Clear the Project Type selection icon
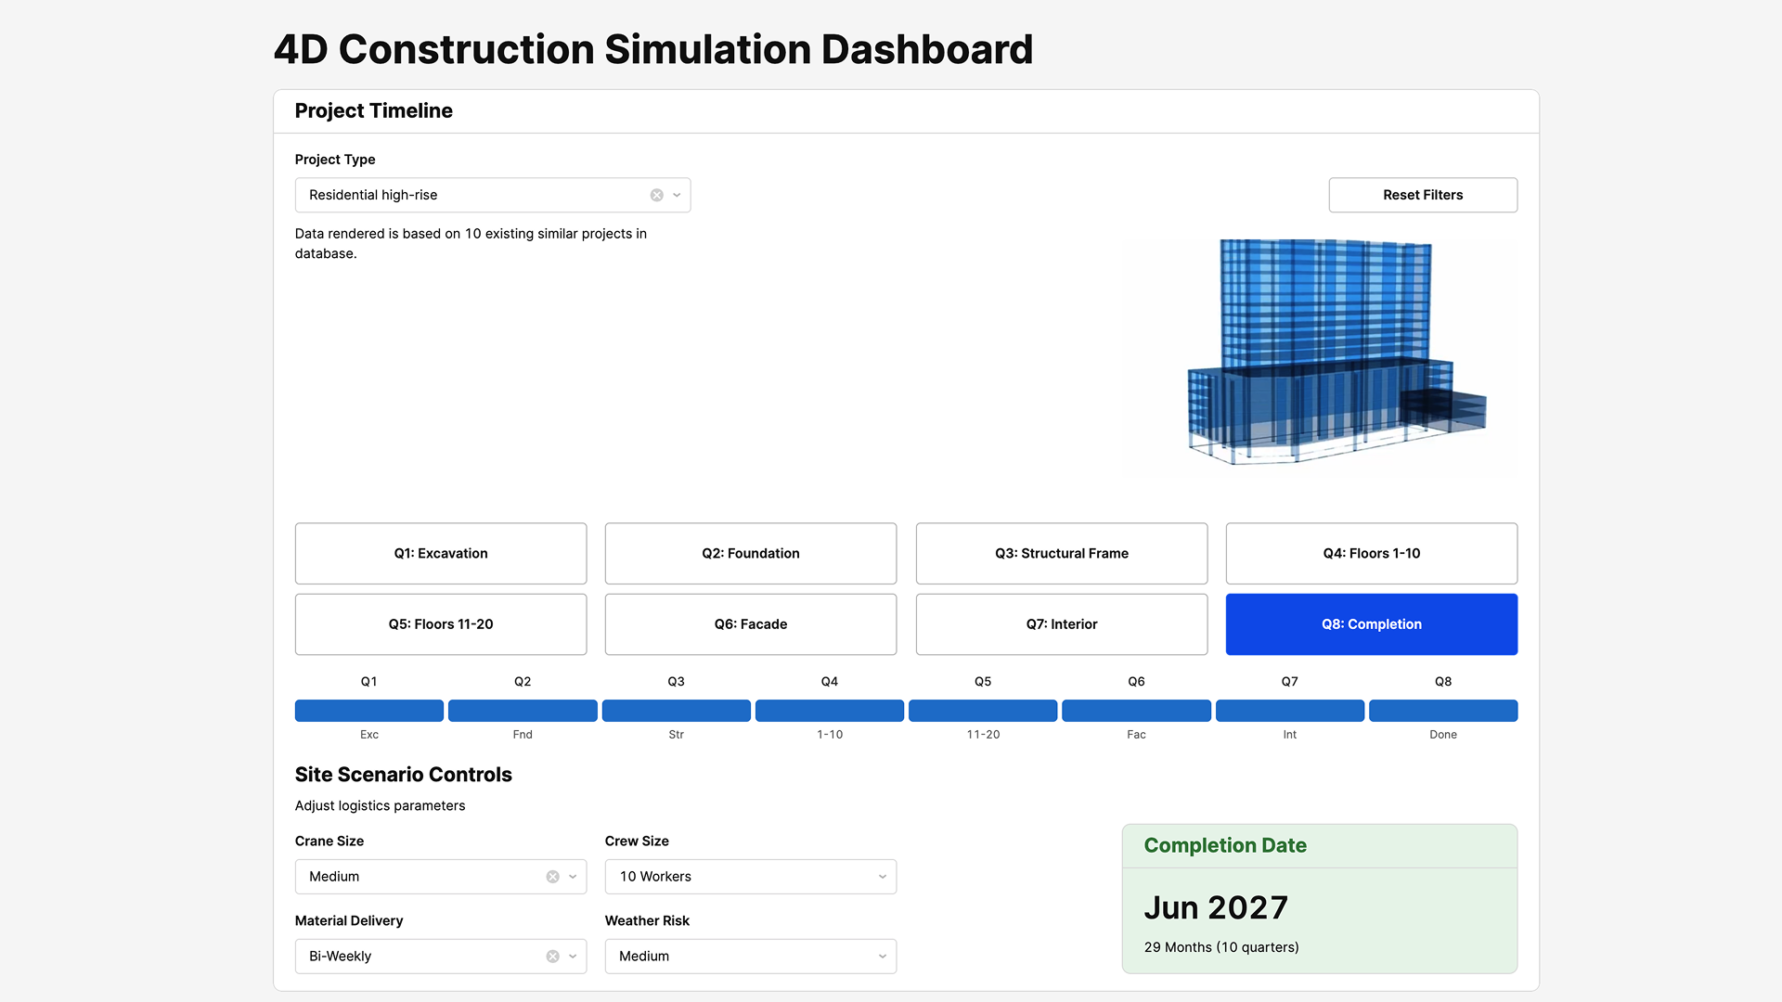The width and height of the screenshot is (1782, 1002). [x=656, y=195]
